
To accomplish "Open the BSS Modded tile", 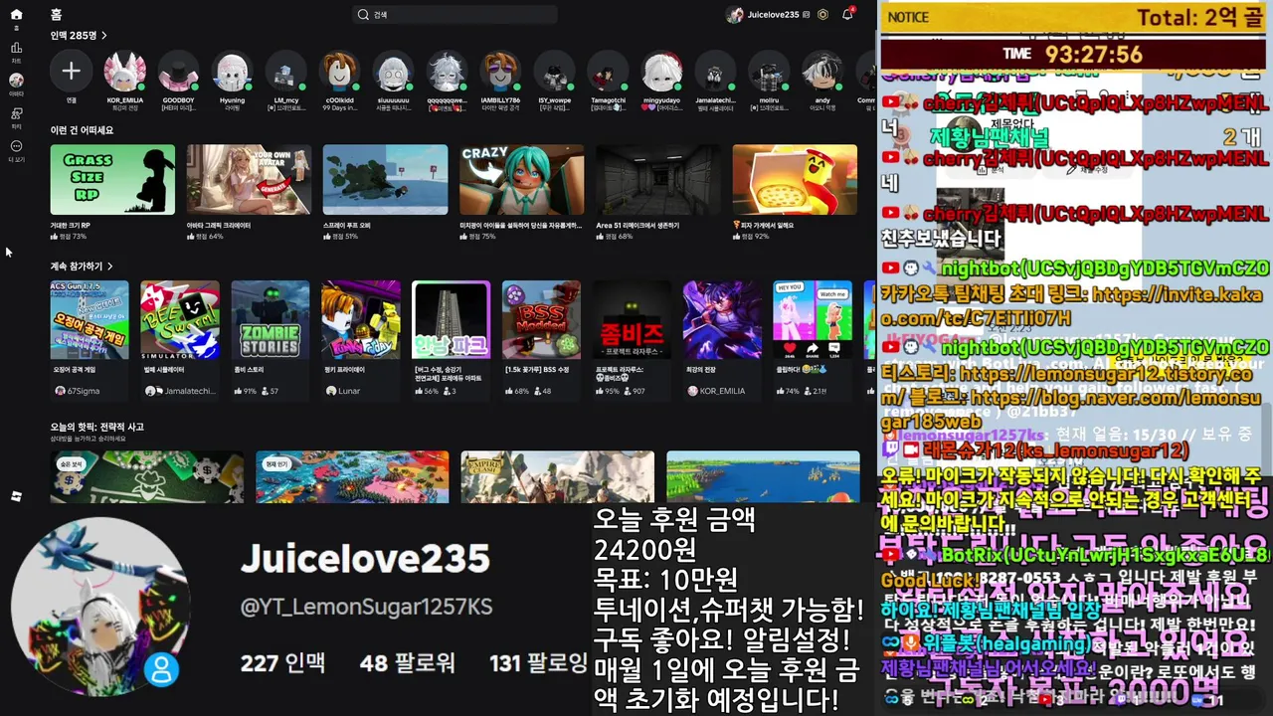I will click(541, 320).
